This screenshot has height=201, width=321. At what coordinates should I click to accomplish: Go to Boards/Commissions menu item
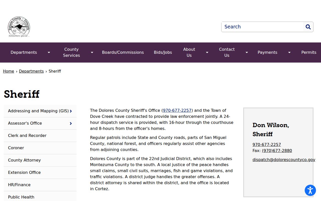[123, 53]
